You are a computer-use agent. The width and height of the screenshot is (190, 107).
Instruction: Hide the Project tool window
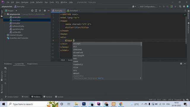[49, 11]
